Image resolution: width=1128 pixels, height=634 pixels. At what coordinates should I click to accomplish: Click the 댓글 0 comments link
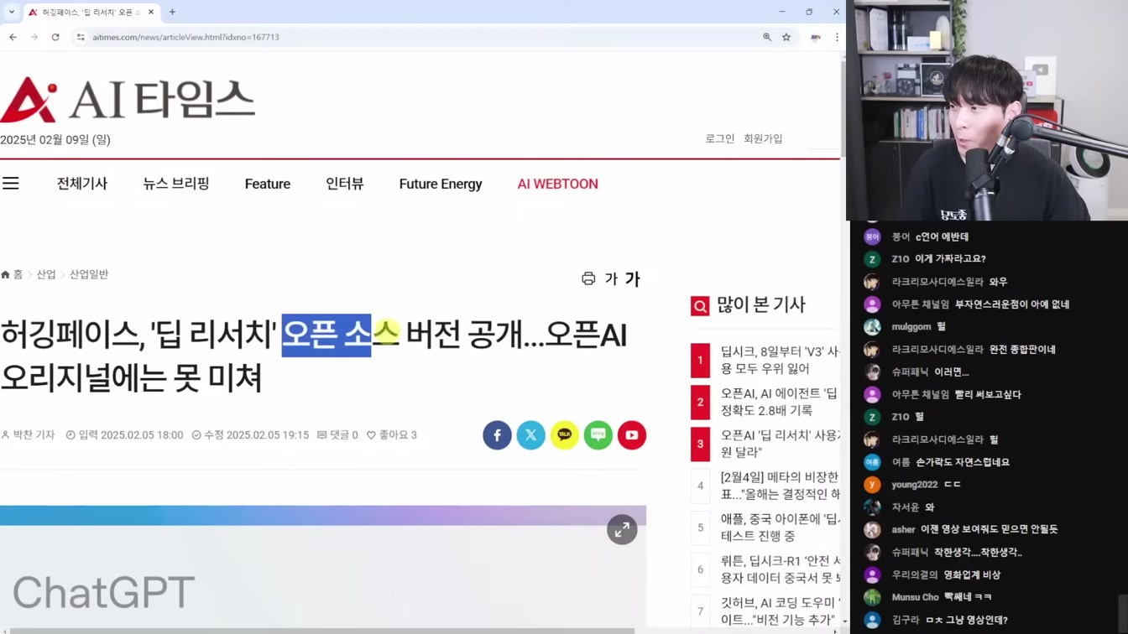click(x=337, y=435)
